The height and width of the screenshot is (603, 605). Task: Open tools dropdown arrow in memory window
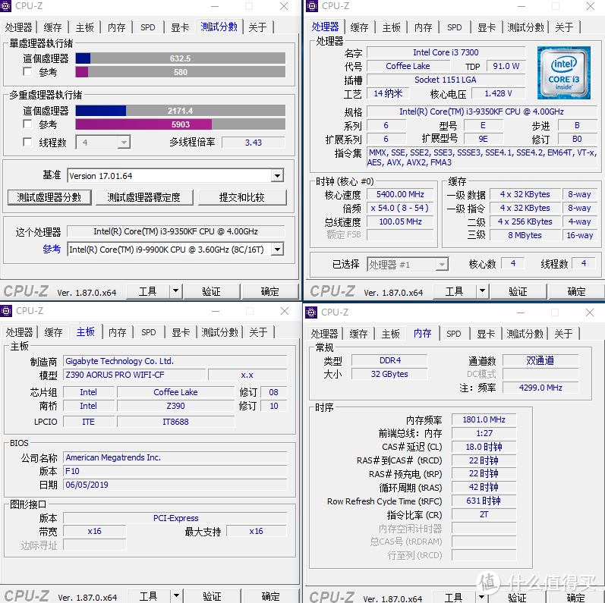[481, 597]
